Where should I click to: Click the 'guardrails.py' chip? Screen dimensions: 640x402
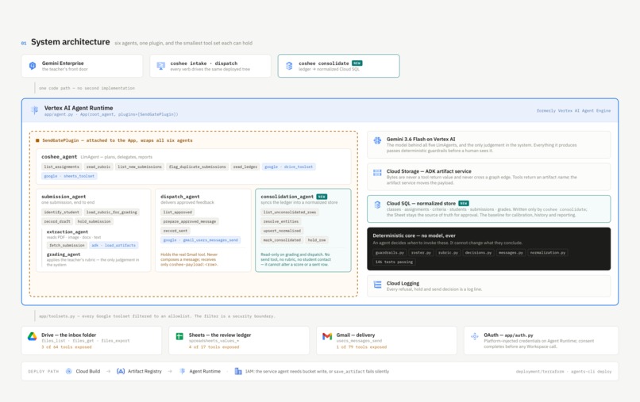pyautogui.click(x=389, y=253)
